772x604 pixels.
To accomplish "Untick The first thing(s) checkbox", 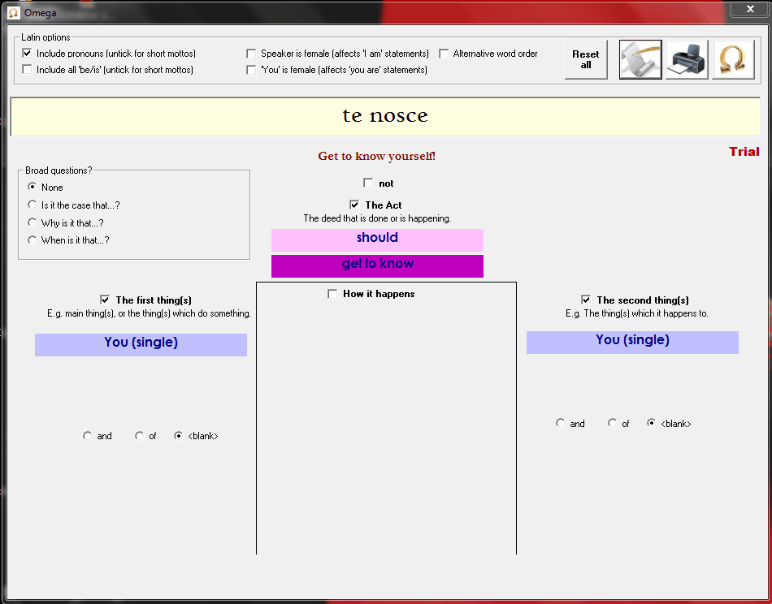I will [x=105, y=300].
